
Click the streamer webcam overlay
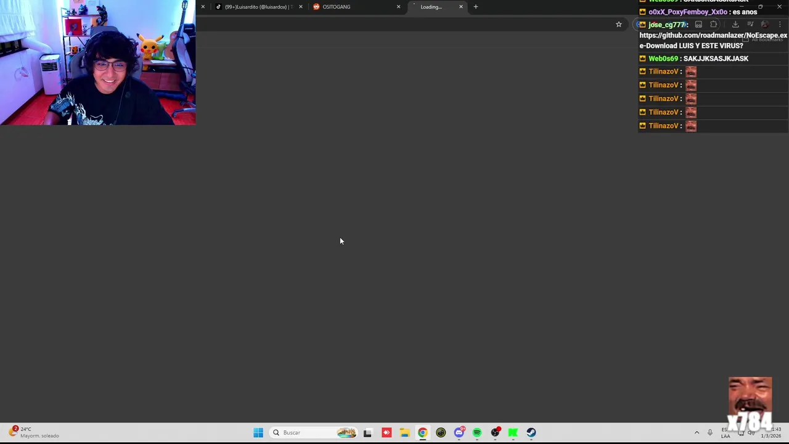coord(98,62)
